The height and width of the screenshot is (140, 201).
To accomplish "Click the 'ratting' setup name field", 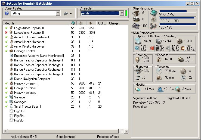I will 33,13.
